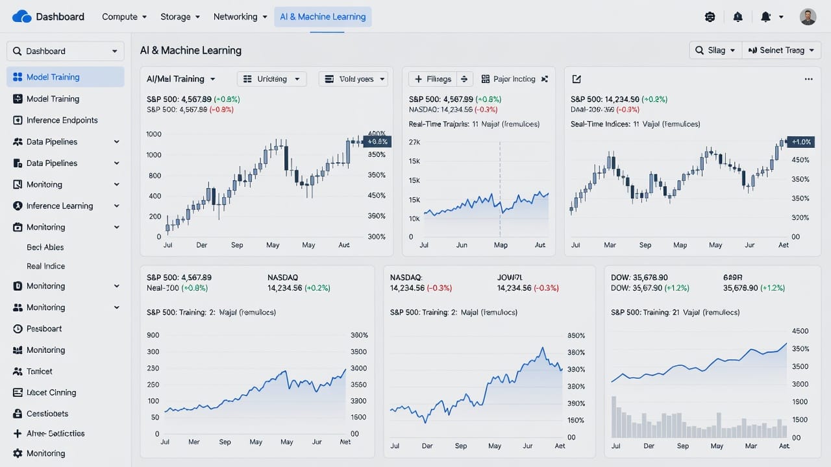The width and height of the screenshot is (831, 467).
Task: Click the 'S&P 500: 14,234.50' value
Action: point(604,99)
